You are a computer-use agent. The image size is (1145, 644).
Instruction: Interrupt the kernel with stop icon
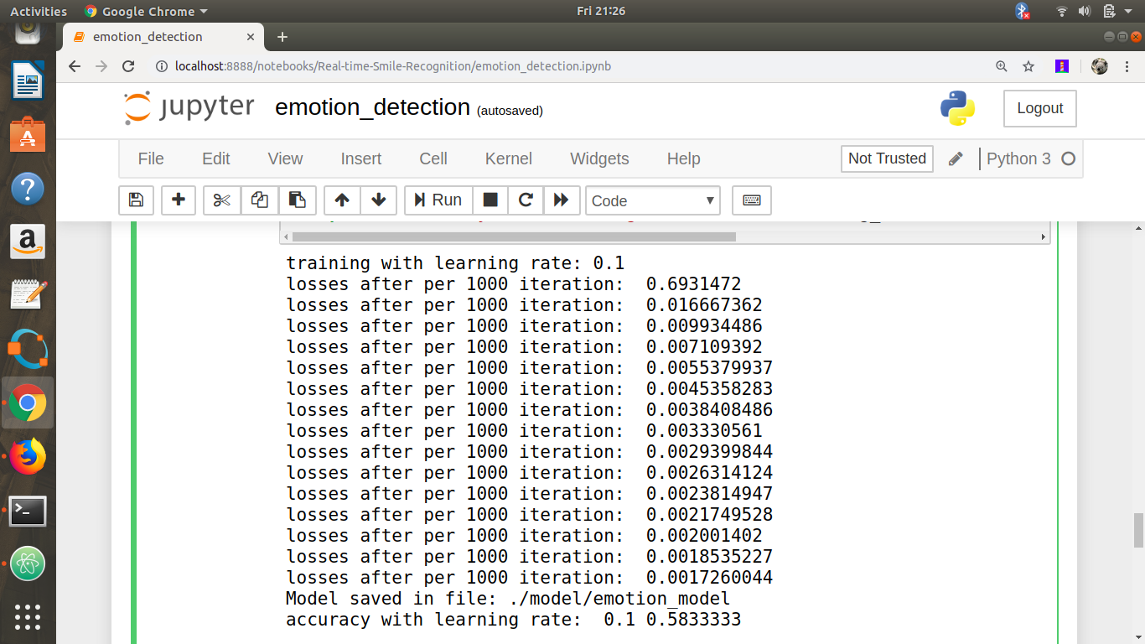coord(490,200)
